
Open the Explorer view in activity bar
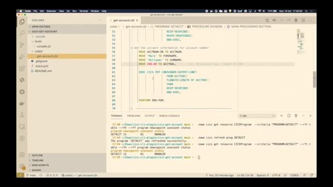22,22
